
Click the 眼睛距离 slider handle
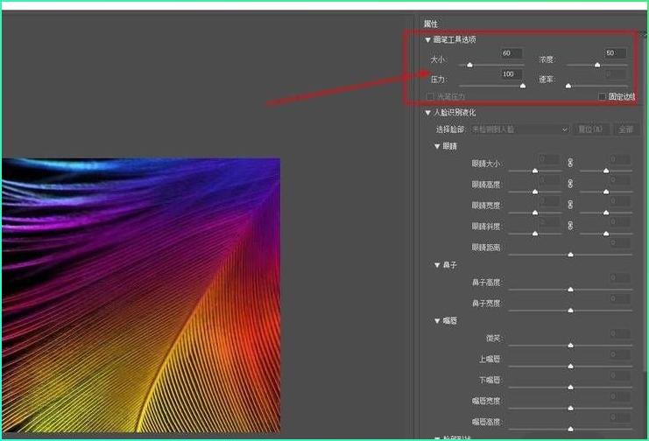pyautogui.click(x=570, y=255)
